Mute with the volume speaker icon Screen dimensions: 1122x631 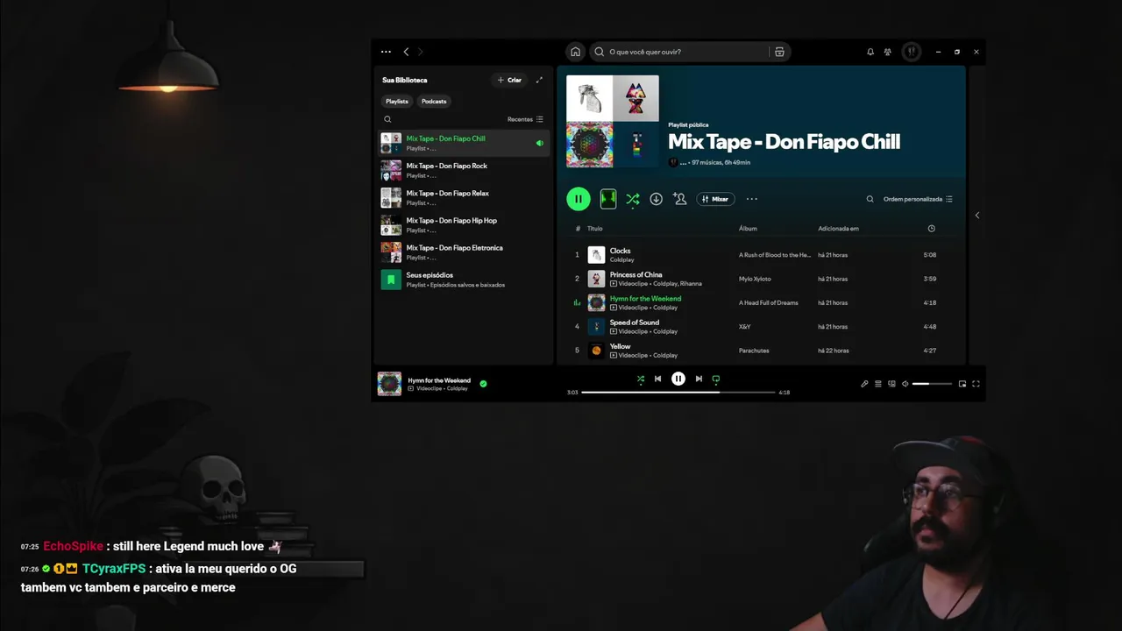pyautogui.click(x=905, y=384)
